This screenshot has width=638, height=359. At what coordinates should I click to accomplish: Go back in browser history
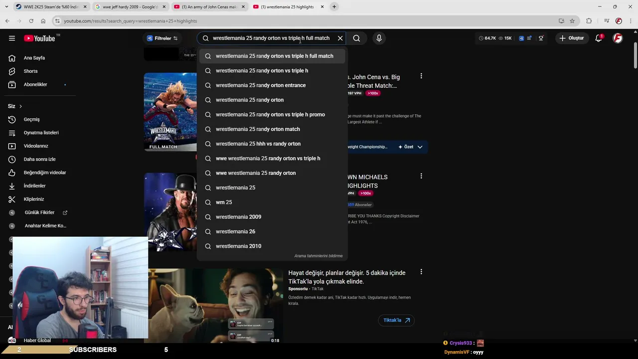(7, 21)
